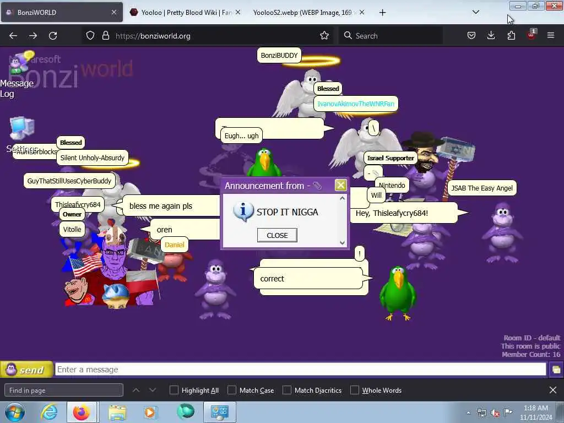Toggle the Highlight All checkbox
The height and width of the screenshot is (423, 564).
173,390
